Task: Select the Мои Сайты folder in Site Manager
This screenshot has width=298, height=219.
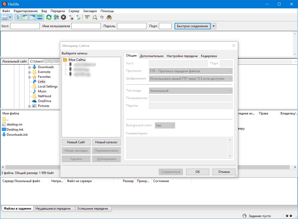Action: pyautogui.click(x=77, y=60)
